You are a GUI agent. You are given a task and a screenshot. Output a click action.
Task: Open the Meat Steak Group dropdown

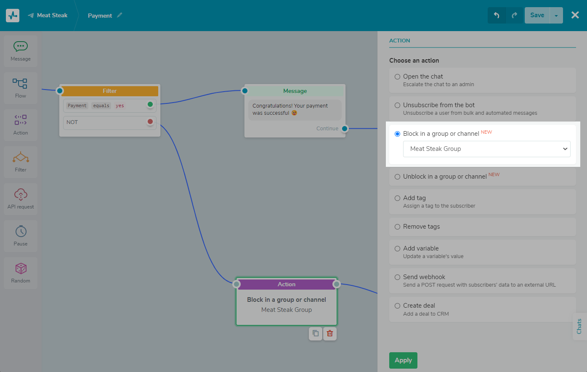(x=486, y=149)
